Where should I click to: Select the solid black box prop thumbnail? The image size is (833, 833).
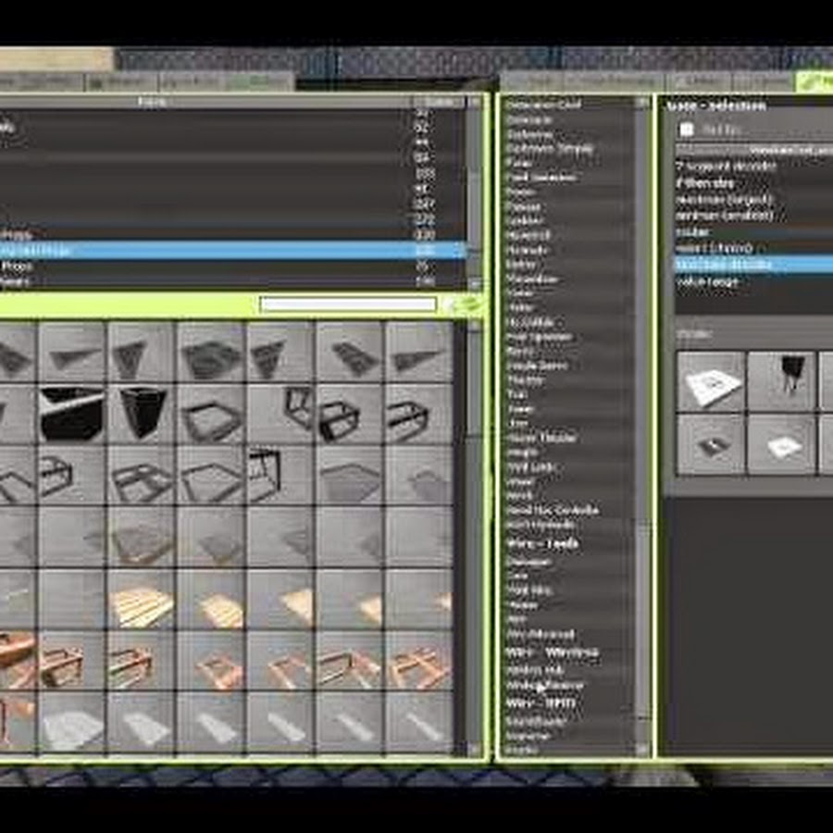pyautogui.click(x=72, y=412)
